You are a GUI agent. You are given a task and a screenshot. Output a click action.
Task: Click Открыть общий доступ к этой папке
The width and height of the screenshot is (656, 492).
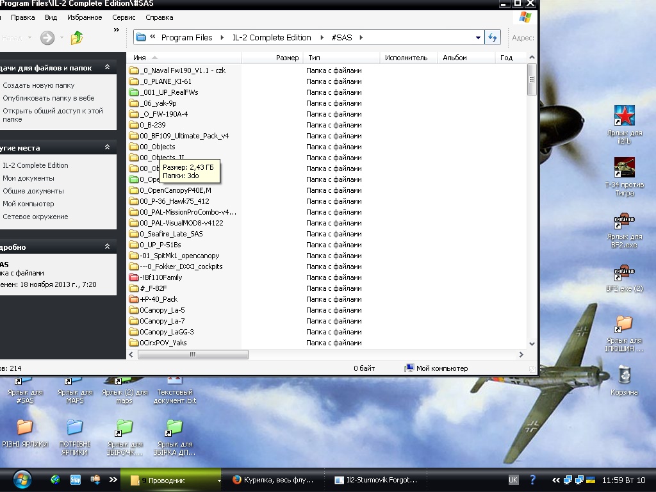[53, 115]
